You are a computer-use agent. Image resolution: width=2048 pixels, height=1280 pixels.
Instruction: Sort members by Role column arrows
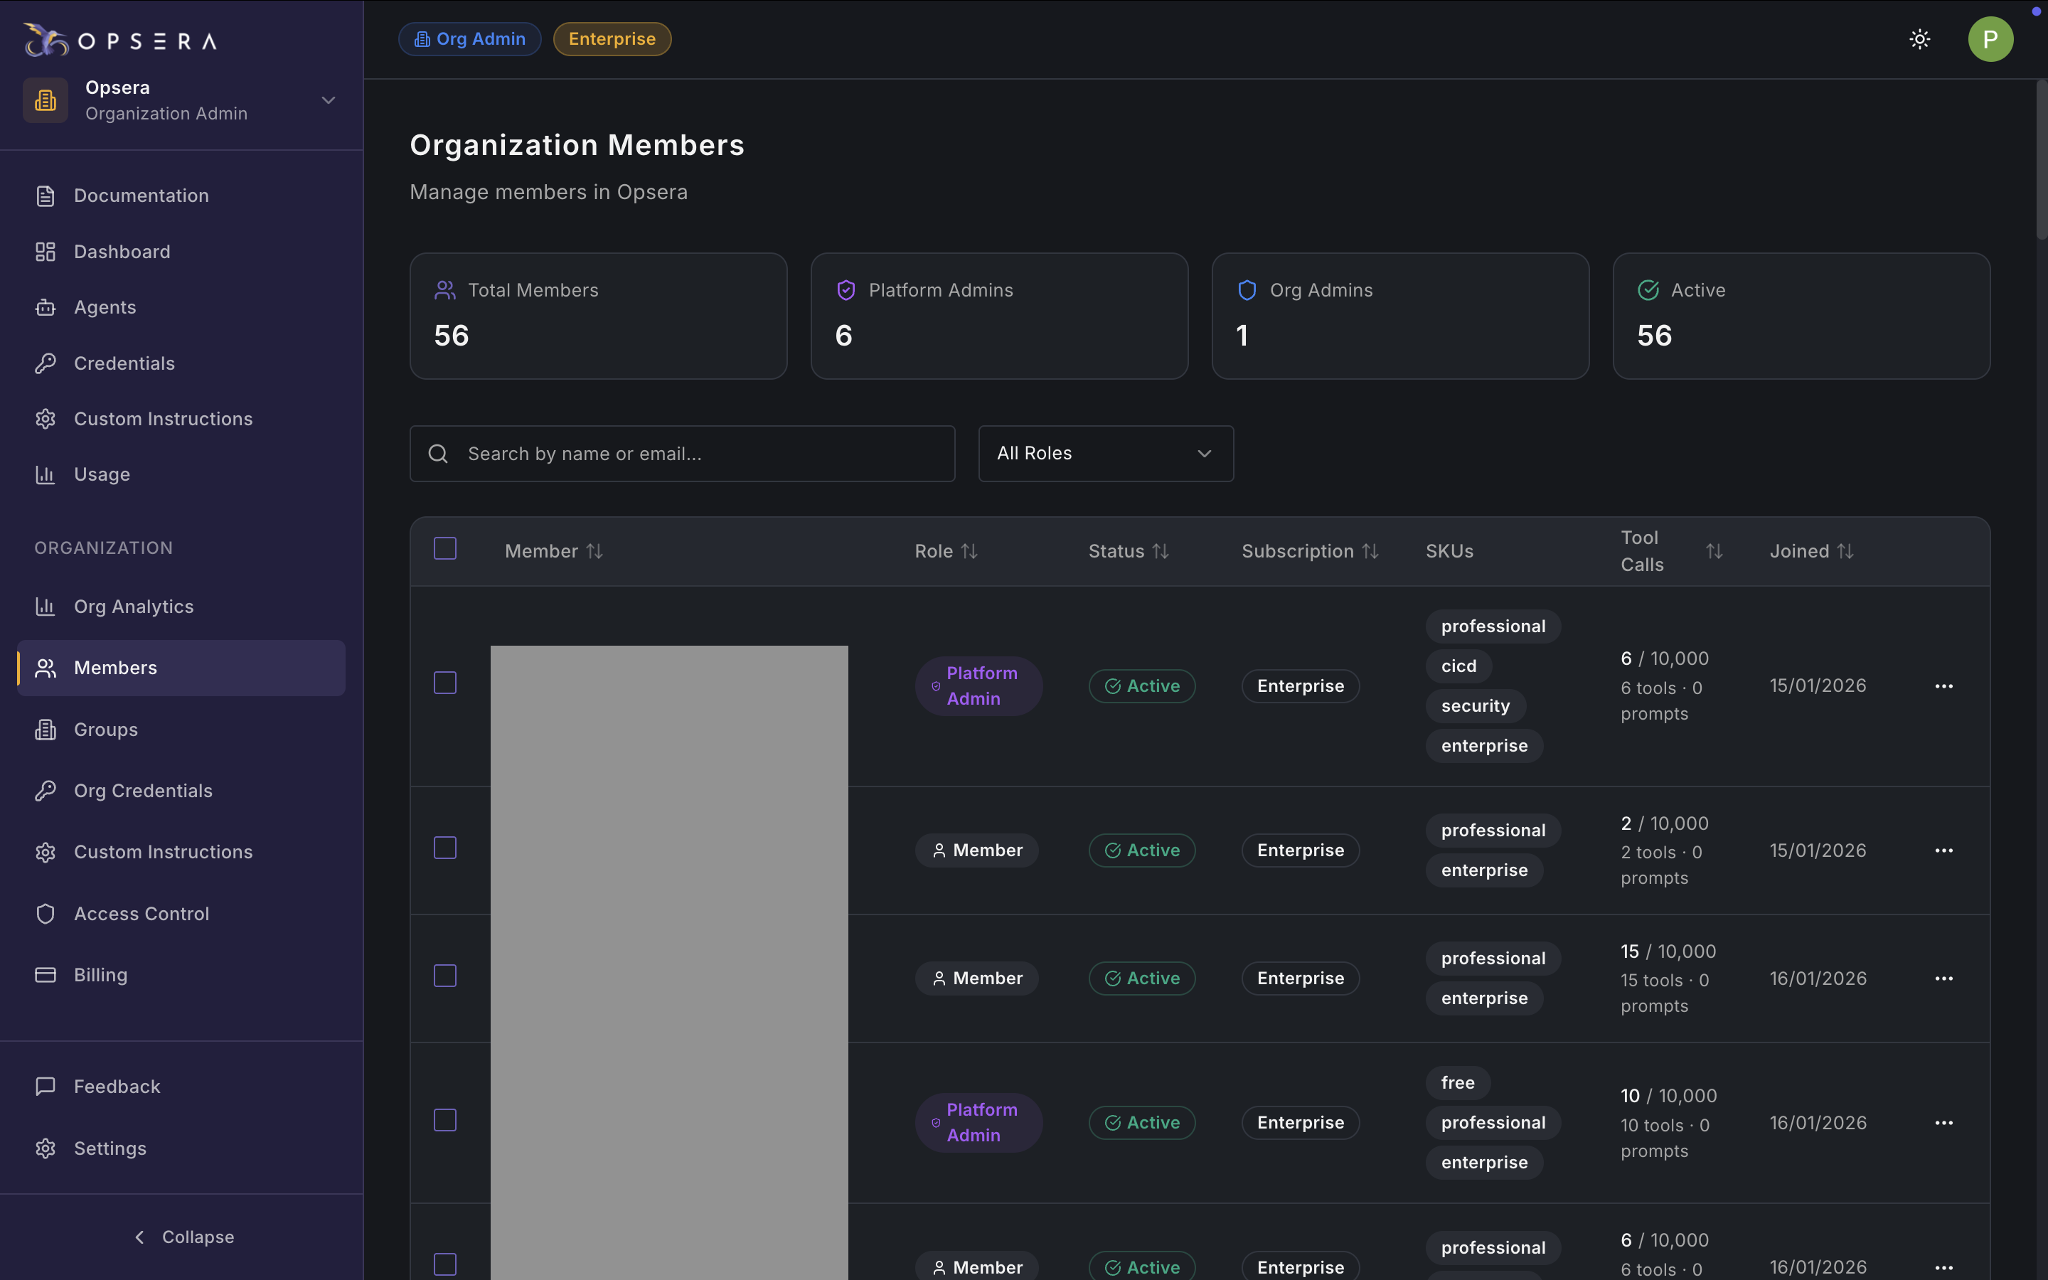pos(970,551)
